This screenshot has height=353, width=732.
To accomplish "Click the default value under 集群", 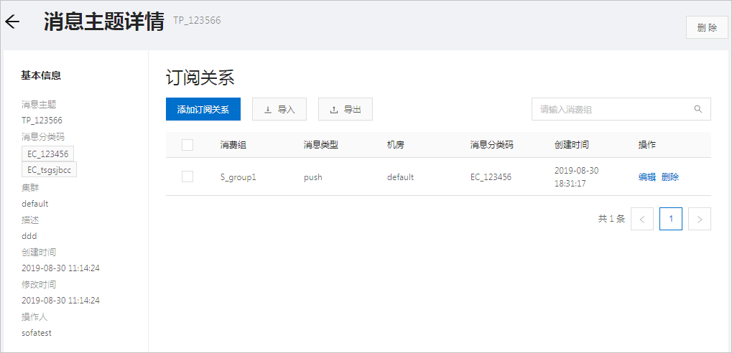I will [x=35, y=204].
